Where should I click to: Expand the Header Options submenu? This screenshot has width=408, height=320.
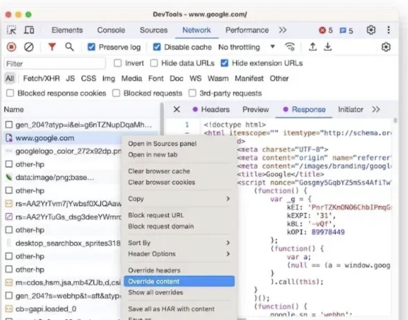coord(179,254)
